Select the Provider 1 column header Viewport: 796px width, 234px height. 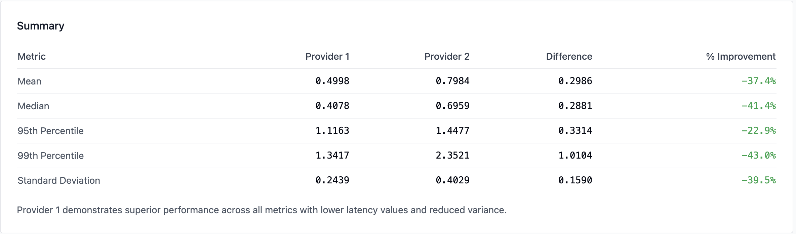pyautogui.click(x=327, y=56)
